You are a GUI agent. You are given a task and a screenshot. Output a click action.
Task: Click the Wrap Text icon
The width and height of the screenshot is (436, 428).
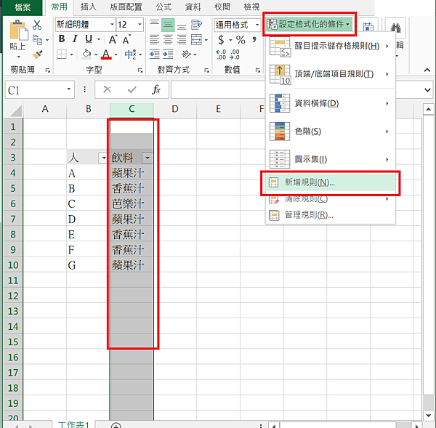(197, 25)
